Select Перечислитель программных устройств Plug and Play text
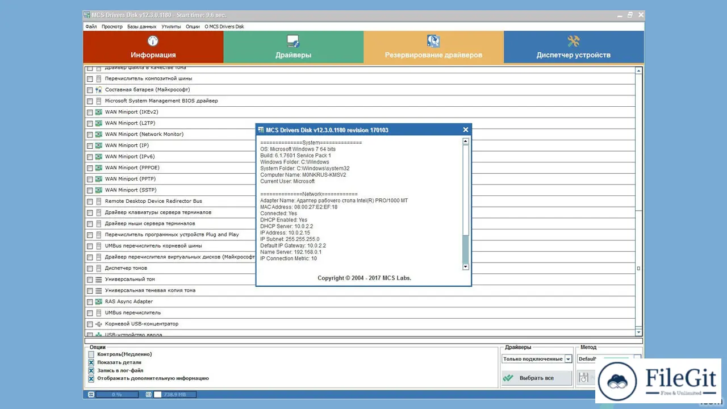Screen dimensions: 727x409 pyautogui.click(x=172, y=235)
